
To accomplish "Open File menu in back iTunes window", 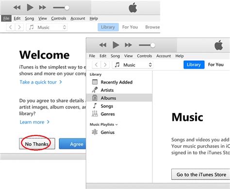I will point(6,18).
